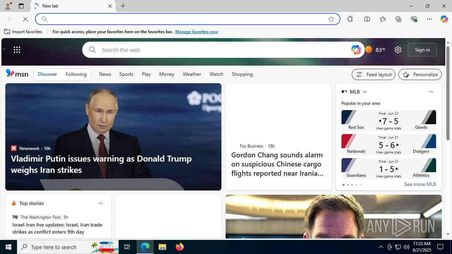The image size is (452, 254).
Task: Open Action Center notifications
Action: [x=441, y=247]
